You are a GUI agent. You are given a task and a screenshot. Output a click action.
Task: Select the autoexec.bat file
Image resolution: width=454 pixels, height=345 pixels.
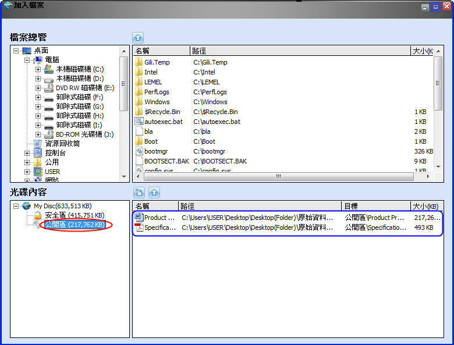163,122
